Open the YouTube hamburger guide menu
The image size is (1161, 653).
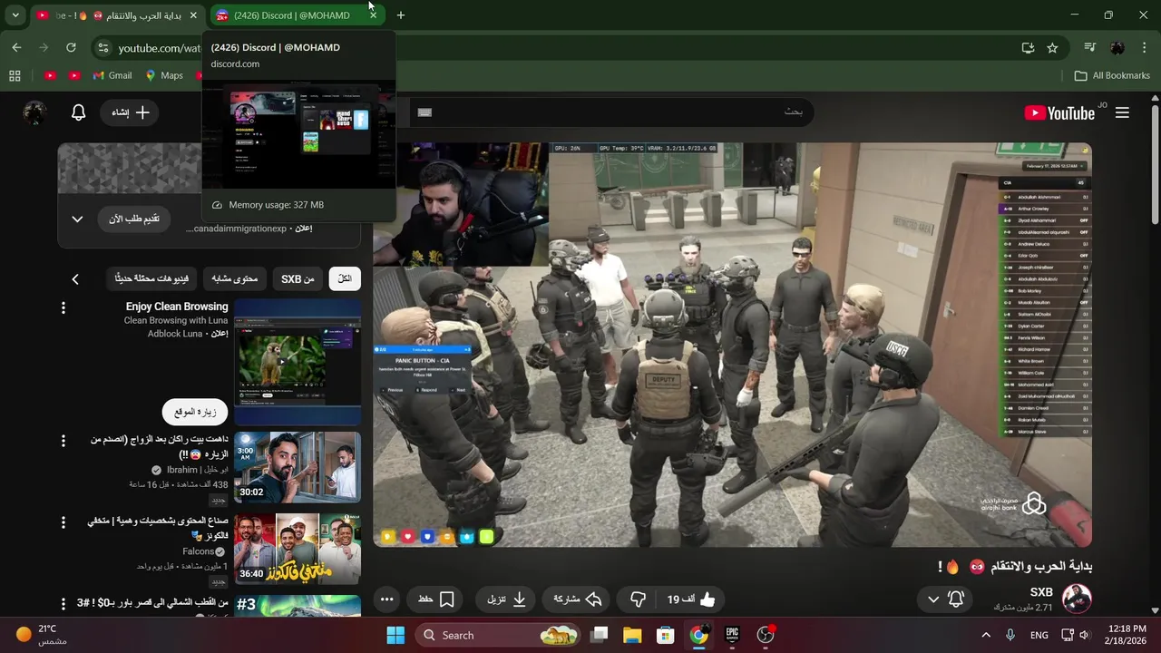coord(1122,112)
